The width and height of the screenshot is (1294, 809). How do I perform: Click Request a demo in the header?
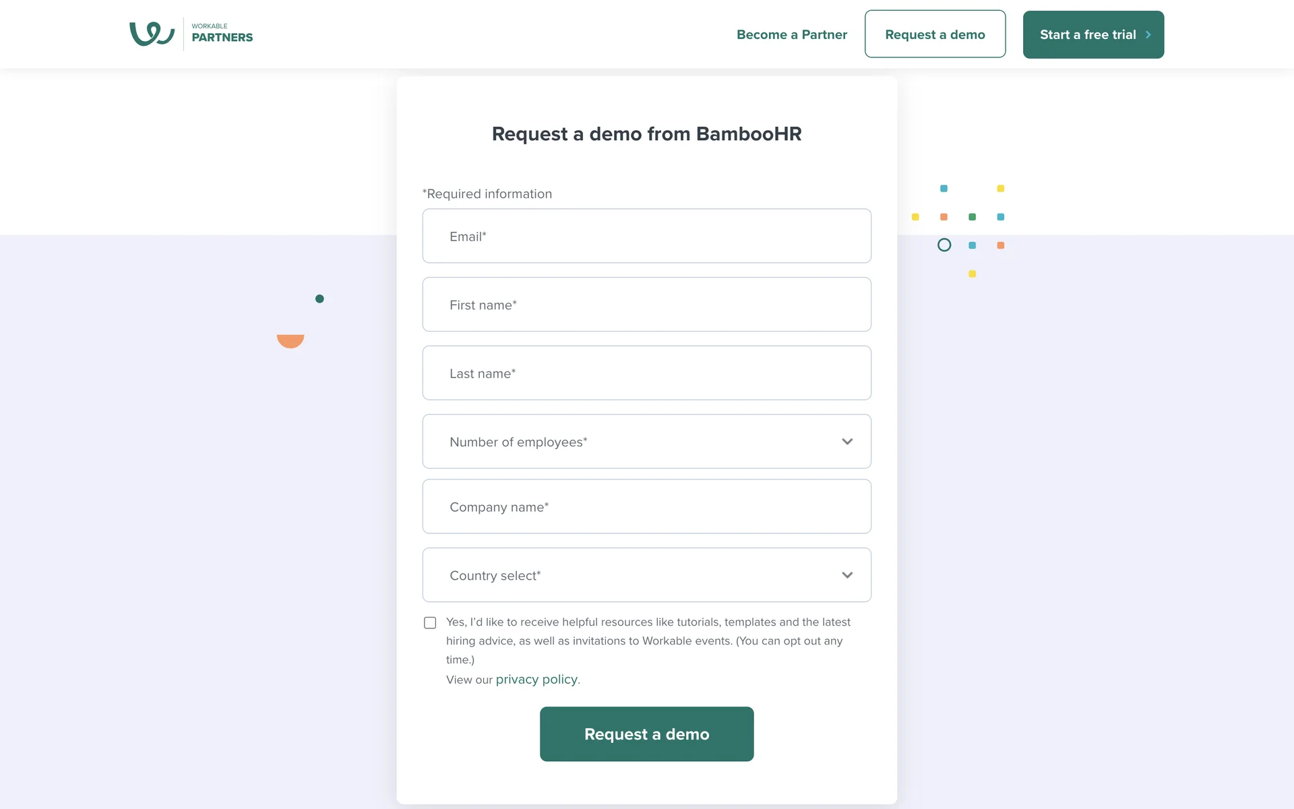coord(935,34)
